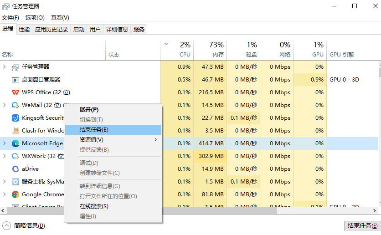The width and height of the screenshot is (381, 235).
Task: Click the 0.9% GPU cell
Action: point(310,80)
